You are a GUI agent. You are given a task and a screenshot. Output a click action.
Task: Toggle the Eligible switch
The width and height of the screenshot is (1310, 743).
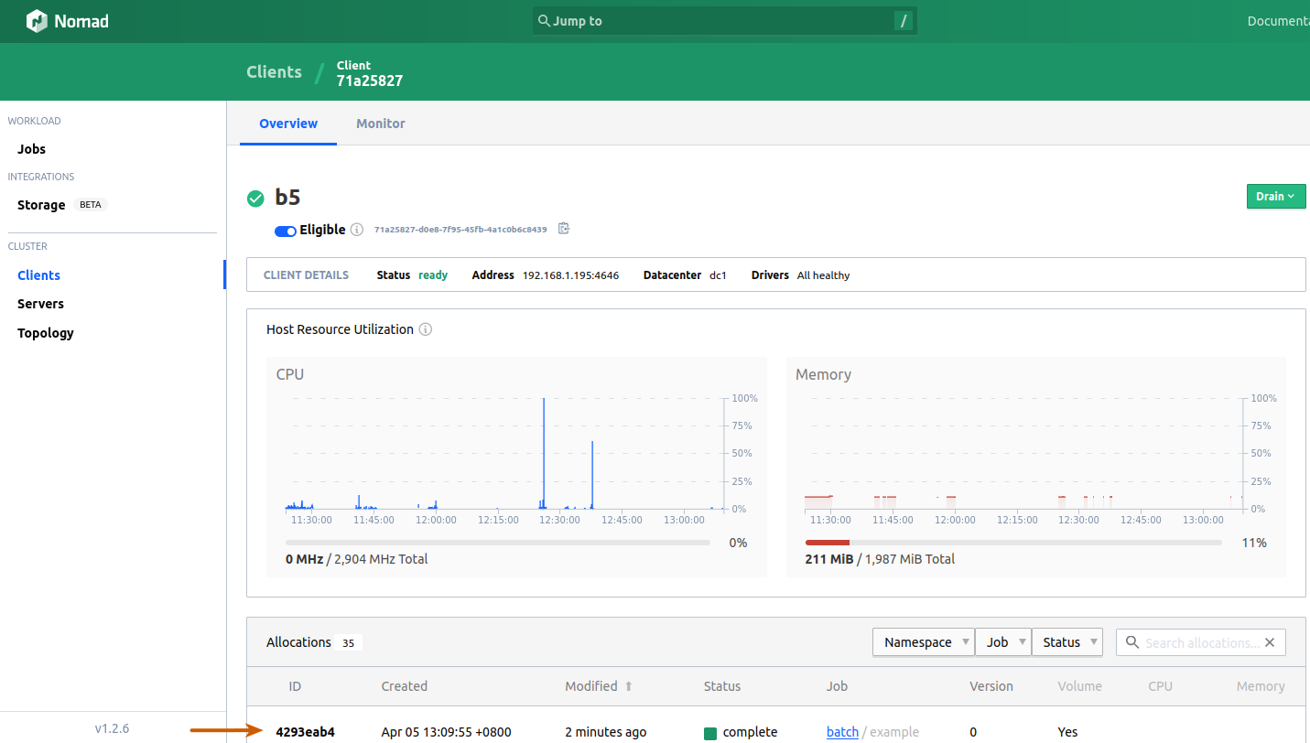click(286, 231)
